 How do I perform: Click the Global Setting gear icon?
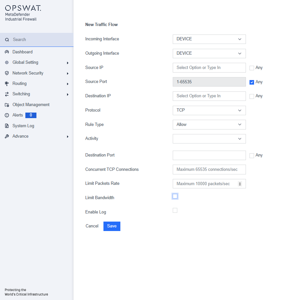[7, 62]
